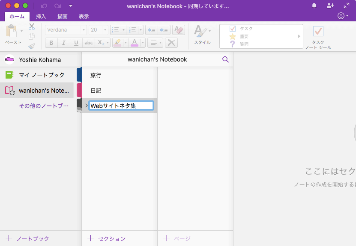This screenshot has width=356, height=246.
Task: Select the 日記 section
Action: coord(120,91)
